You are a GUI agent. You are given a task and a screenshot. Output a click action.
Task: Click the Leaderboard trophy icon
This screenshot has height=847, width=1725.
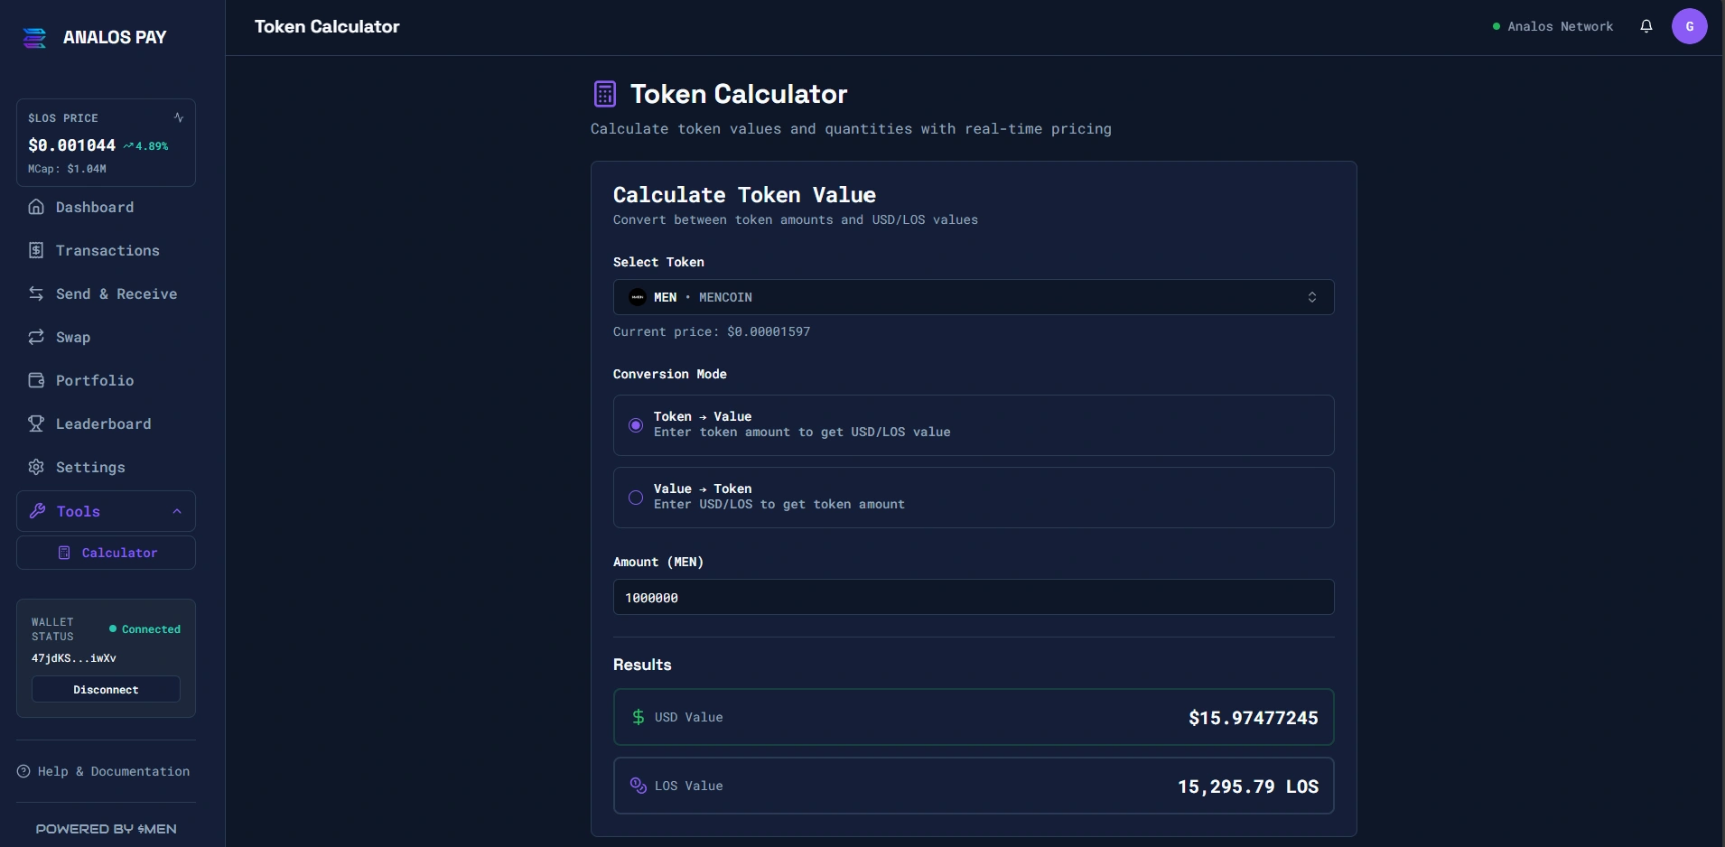(x=36, y=423)
